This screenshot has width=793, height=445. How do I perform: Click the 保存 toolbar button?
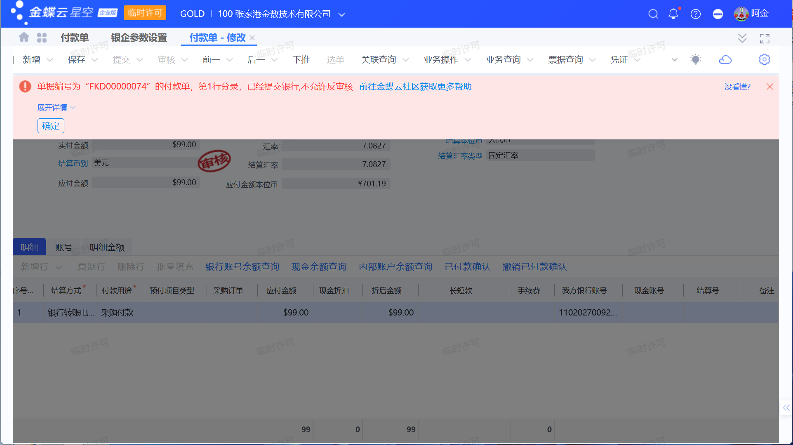(x=76, y=60)
